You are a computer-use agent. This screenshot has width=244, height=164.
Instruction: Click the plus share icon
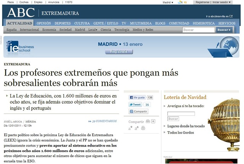coord(153,121)
